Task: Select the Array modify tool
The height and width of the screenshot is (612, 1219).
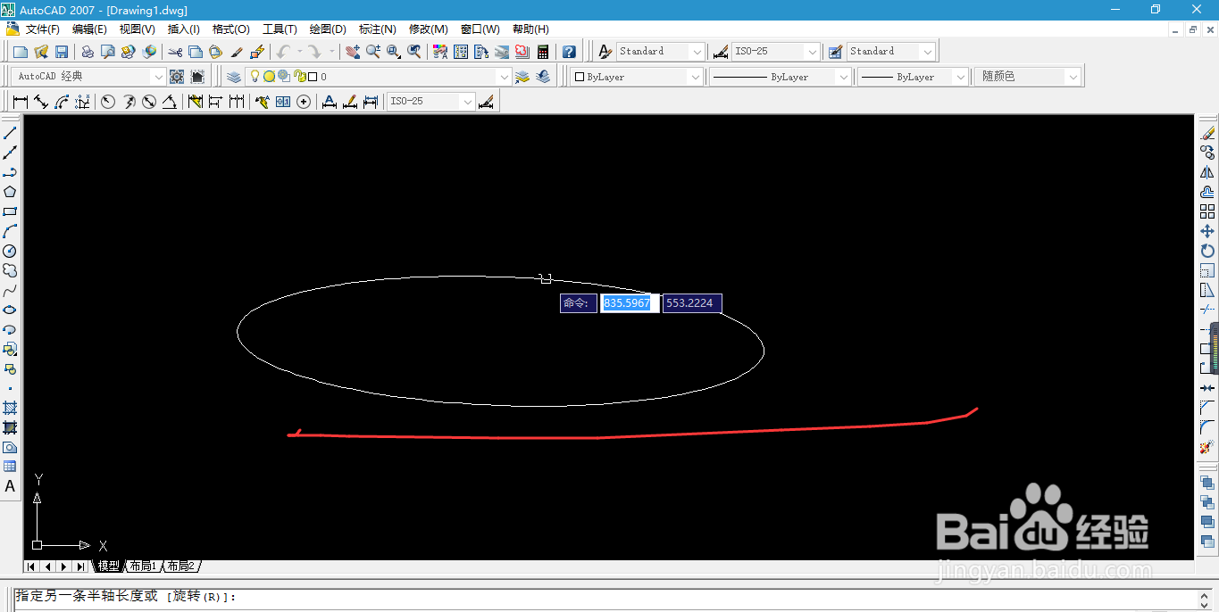Action: pyautogui.click(x=1207, y=211)
